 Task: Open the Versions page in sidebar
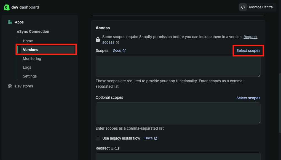click(31, 50)
